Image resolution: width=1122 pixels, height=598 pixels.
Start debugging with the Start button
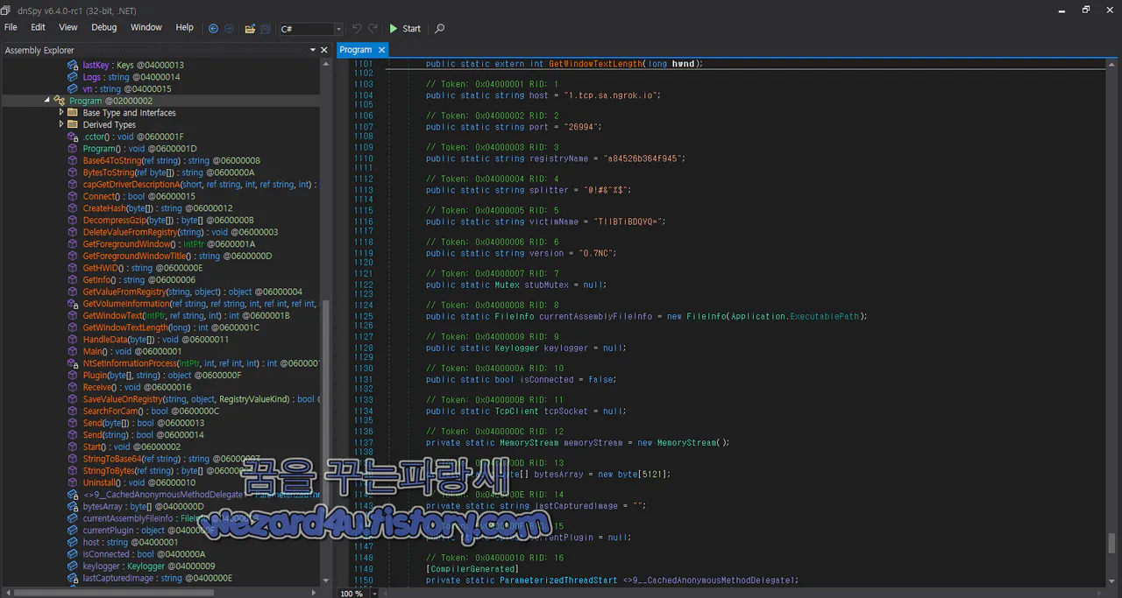(x=405, y=28)
